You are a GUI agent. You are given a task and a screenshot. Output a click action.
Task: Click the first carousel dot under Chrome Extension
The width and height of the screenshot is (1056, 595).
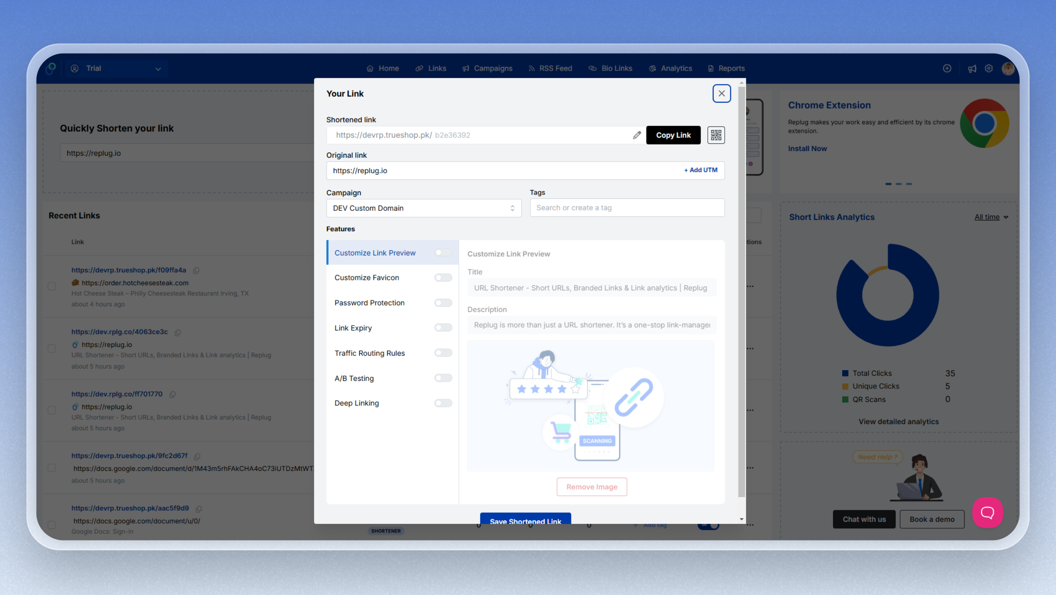point(888,184)
